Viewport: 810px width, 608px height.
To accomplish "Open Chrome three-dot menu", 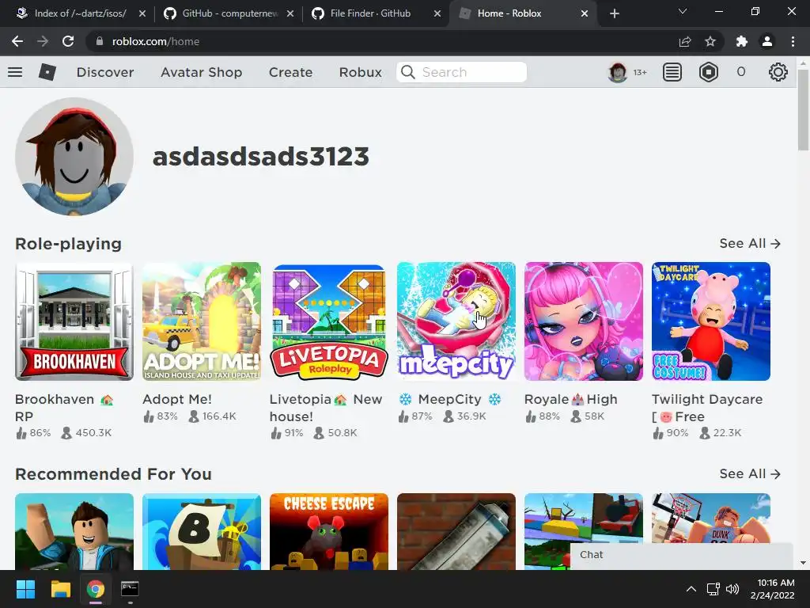I will click(793, 41).
